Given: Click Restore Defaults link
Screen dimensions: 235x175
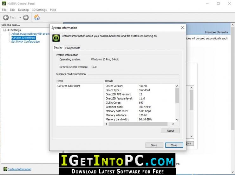Looking at the screenshot, I should click(216, 32).
